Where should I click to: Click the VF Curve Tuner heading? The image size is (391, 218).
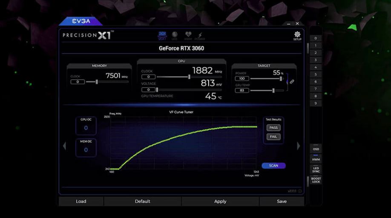[x=181, y=112]
